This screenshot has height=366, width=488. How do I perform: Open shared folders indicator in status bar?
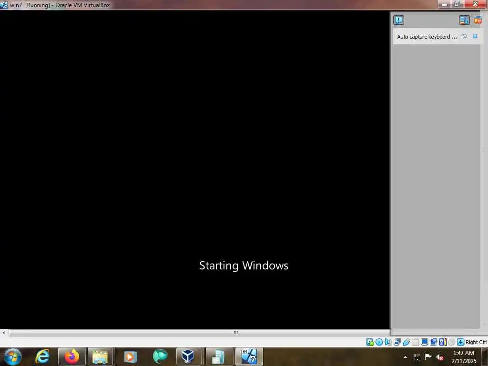pos(415,342)
